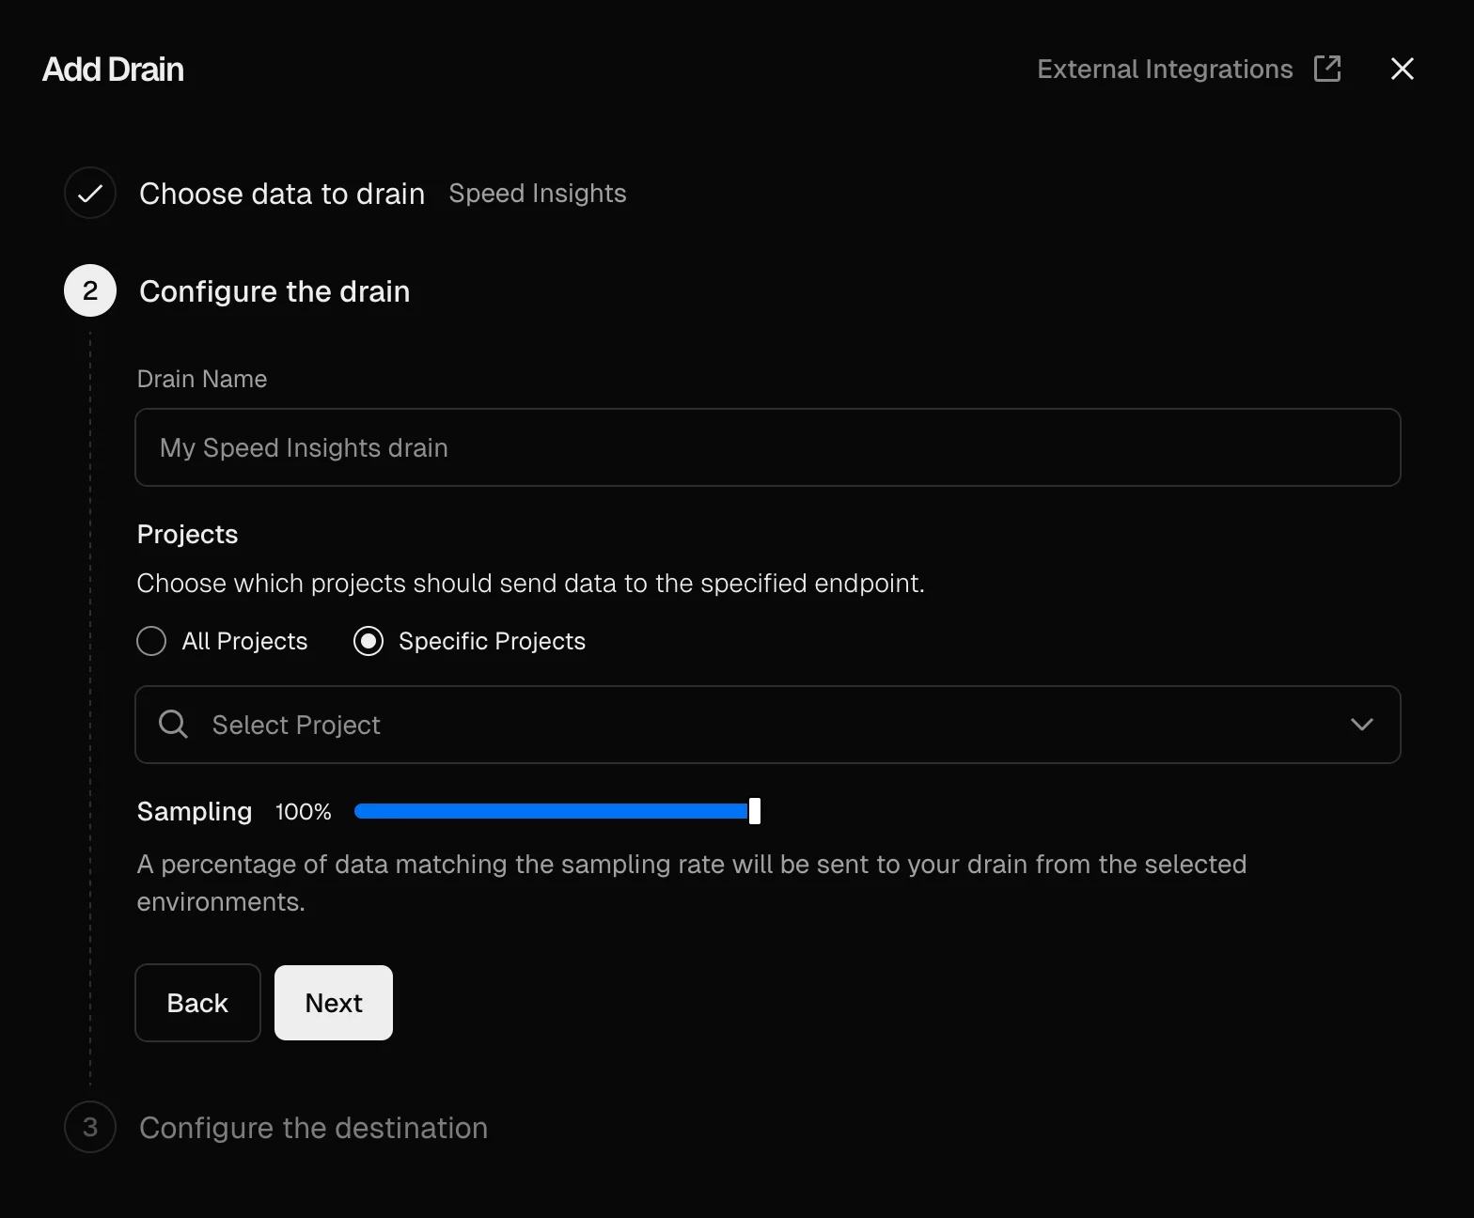This screenshot has width=1474, height=1218.
Task: Click the step 3 number badge
Action: point(90,1127)
